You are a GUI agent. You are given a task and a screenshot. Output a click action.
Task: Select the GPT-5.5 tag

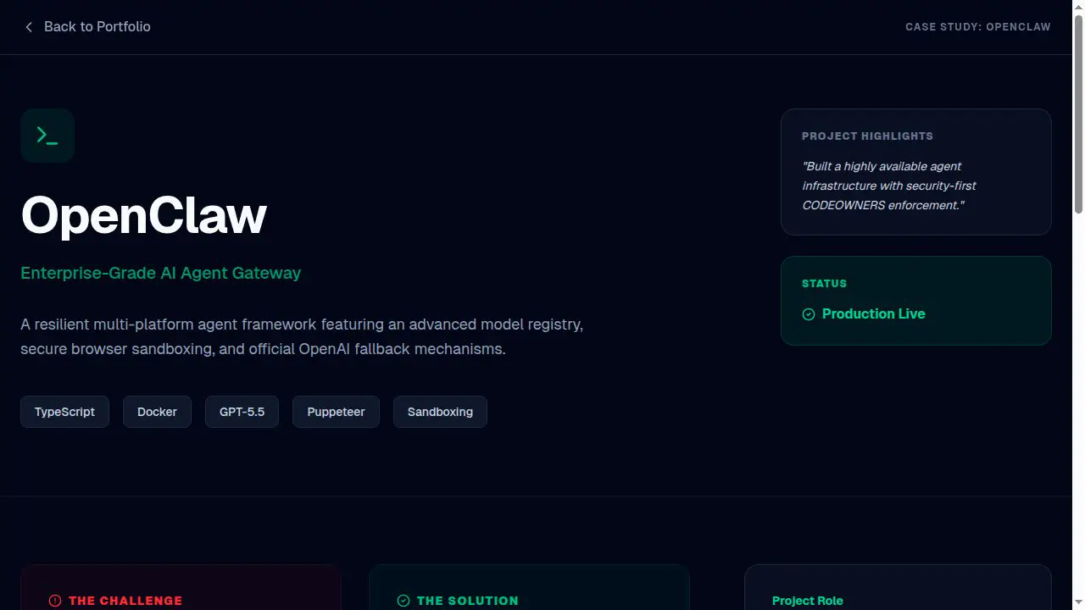coord(242,412)
